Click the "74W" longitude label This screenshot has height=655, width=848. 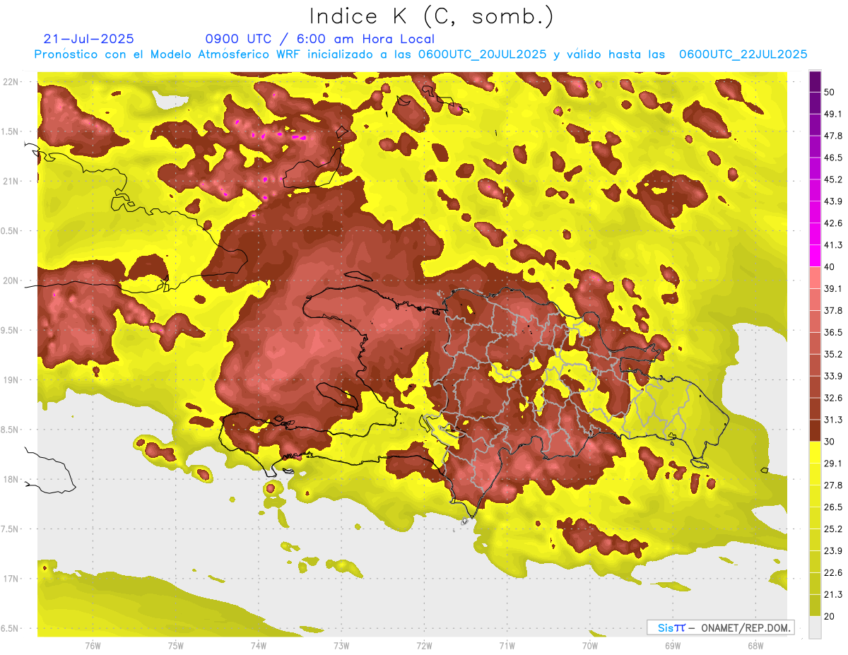click(x=259, y=646)
